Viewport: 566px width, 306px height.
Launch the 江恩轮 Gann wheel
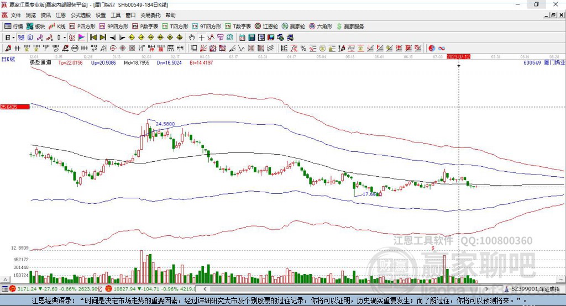pyautogui.click(x=266, y=27)
